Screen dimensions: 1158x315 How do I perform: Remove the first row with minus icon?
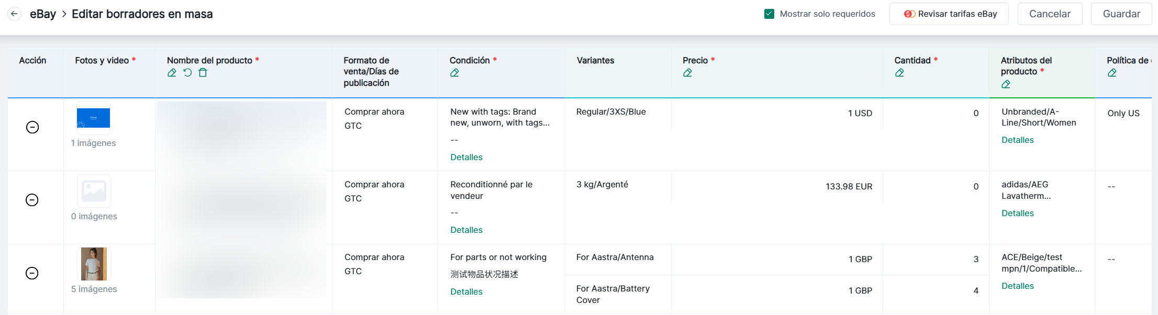point(32,127)
